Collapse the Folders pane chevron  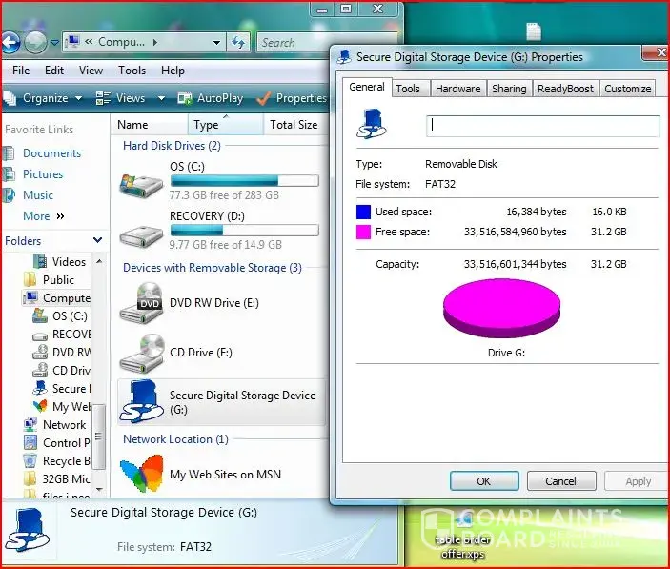pyautogui.click(x=97, y=241)
